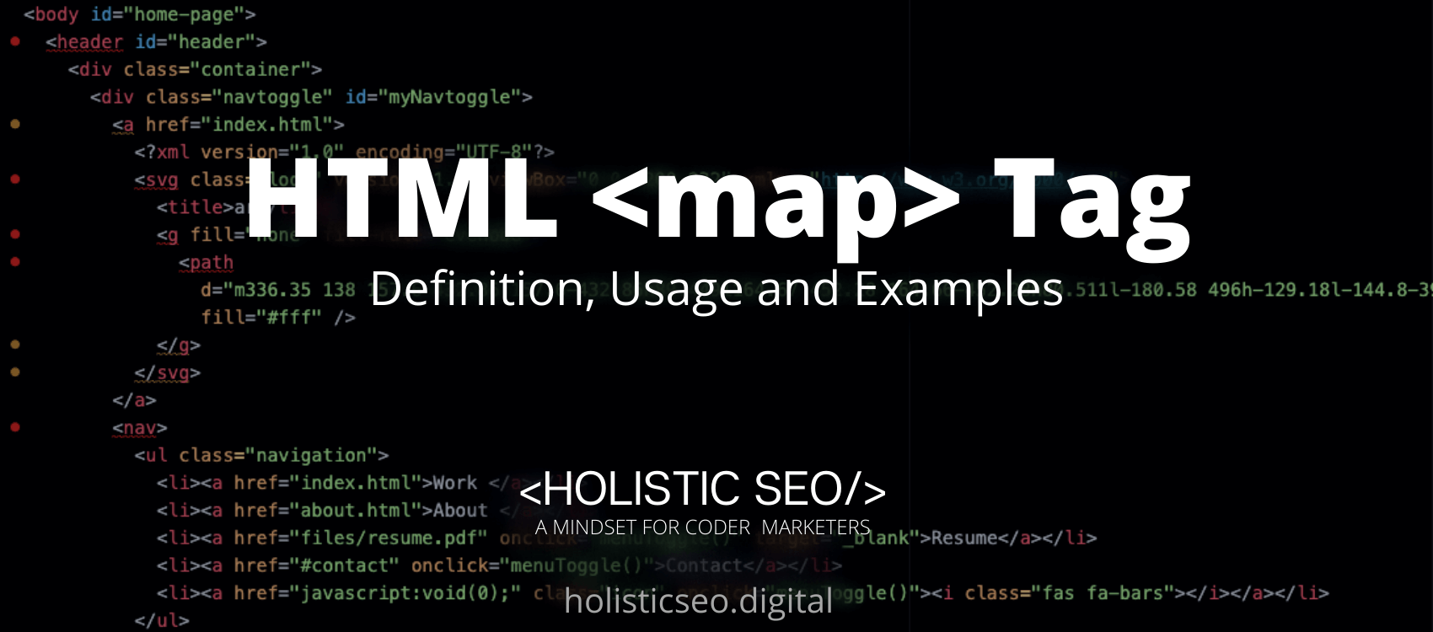Viewport: 1433px width, 632px height.
Task: Click the closing </g> tag text
Action: pos(179,345)
